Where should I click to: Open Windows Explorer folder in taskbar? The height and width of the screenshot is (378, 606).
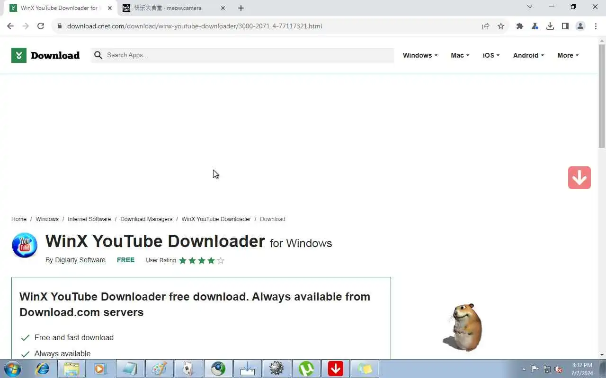[71, 369]
